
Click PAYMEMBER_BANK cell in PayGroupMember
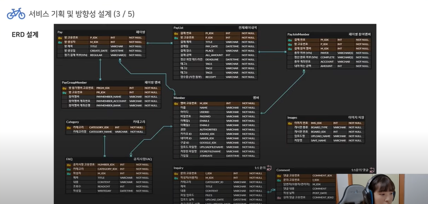tap(111, 106)
